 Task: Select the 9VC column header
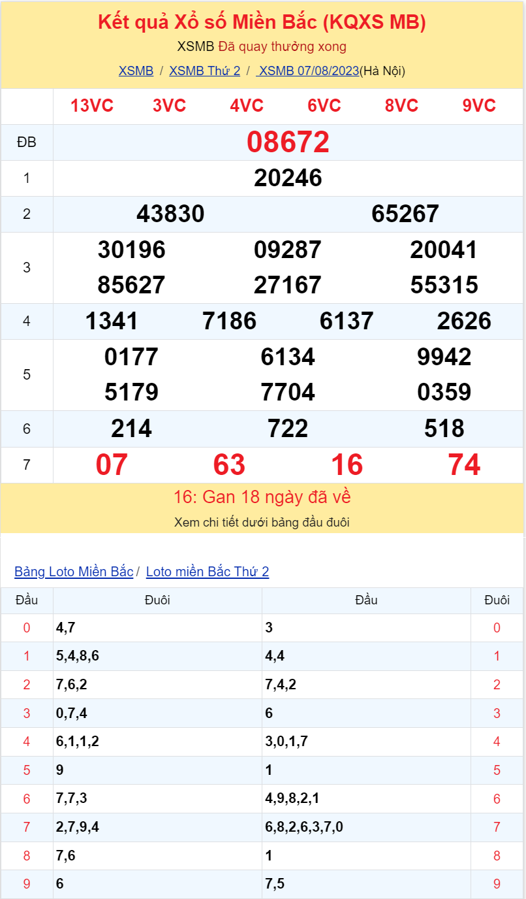coord(478,105)
